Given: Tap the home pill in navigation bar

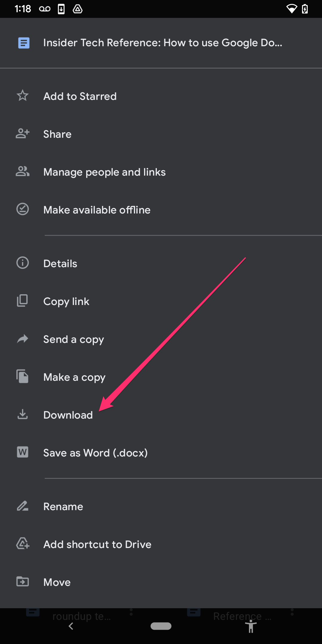Looking at the screenshot, I should pyautogui.click(x=161, y=626).
